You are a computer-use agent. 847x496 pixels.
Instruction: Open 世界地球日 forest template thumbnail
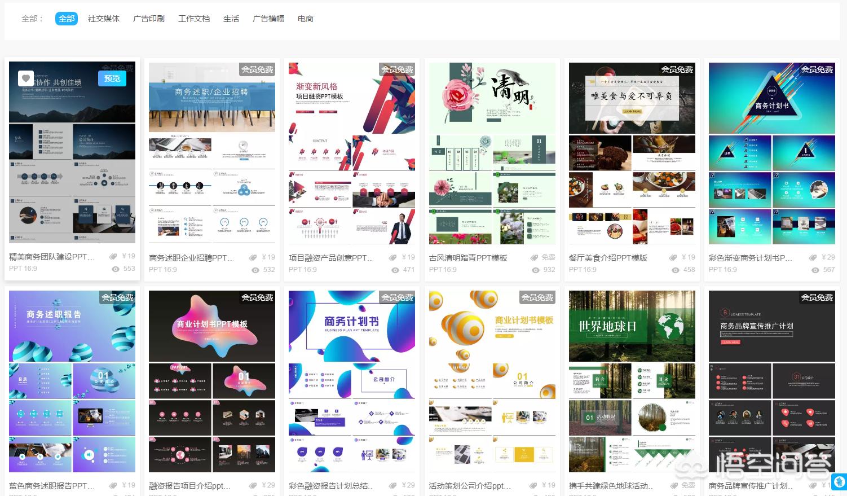(632, 381)
